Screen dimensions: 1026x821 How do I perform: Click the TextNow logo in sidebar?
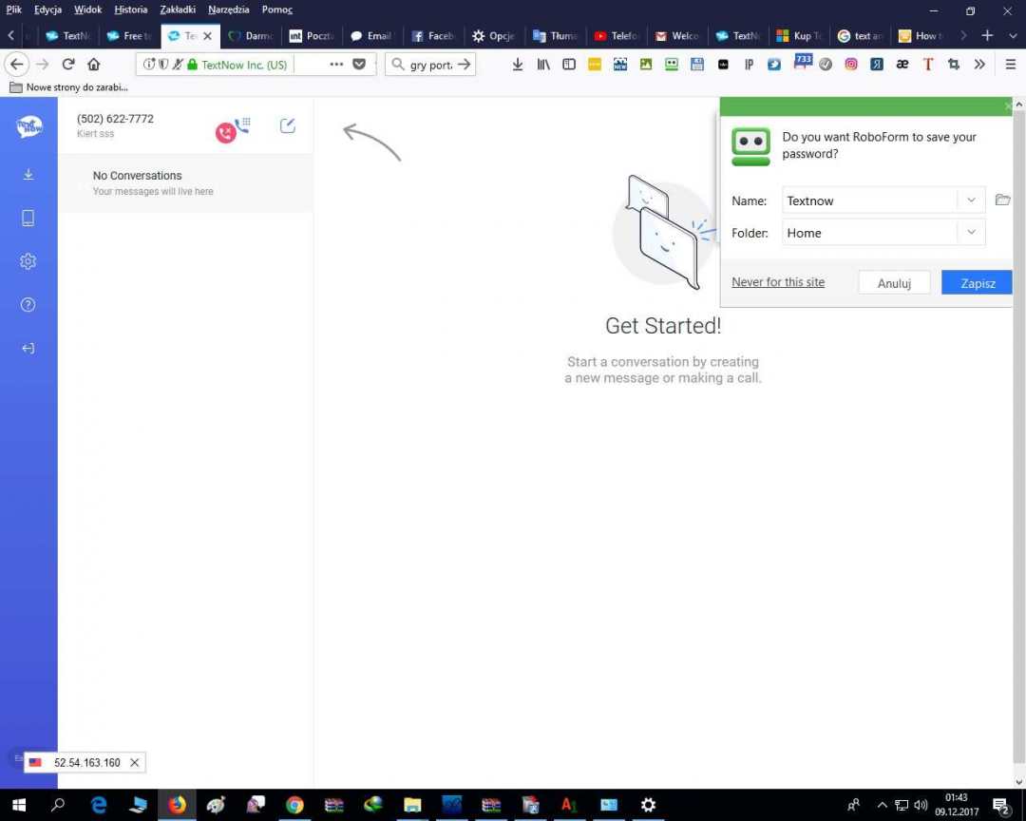pyautogui.click(x=28, y=126)
